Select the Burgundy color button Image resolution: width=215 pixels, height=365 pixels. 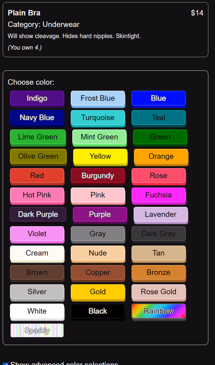(98, 176)
